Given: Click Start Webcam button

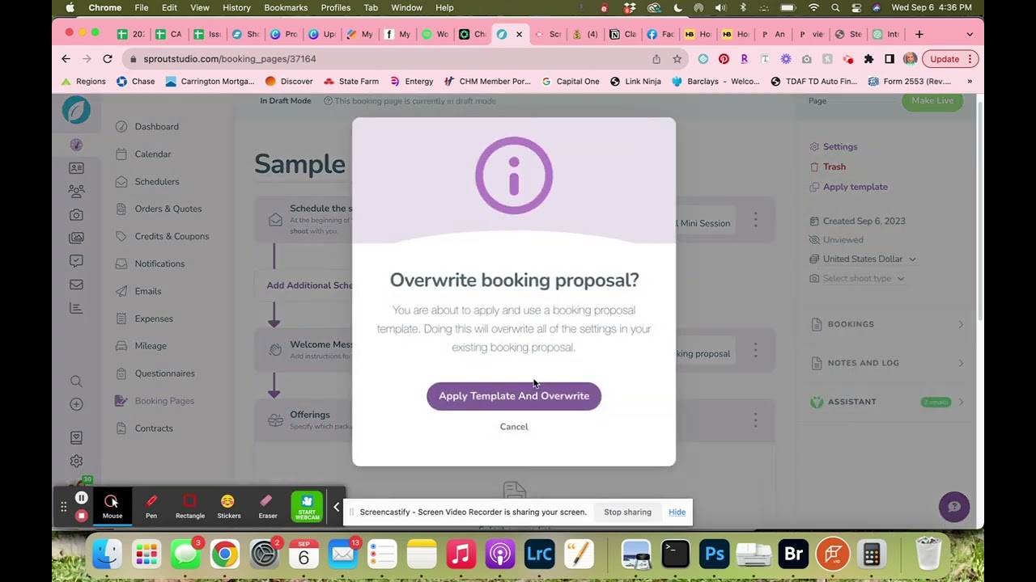Looking at the screenshot, I should click(x=307, y=507).
